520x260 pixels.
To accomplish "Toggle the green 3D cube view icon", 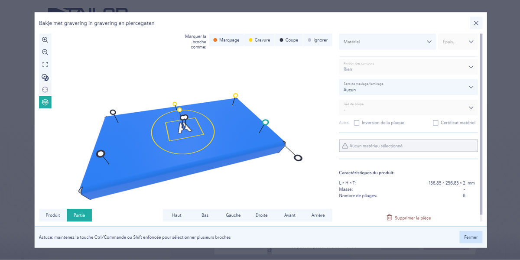I will click(x=45, y=102).
